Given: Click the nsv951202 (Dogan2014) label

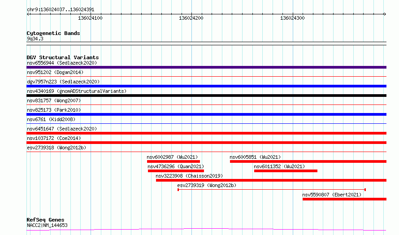Looking at the screenshot, I should tap(55, 72).
